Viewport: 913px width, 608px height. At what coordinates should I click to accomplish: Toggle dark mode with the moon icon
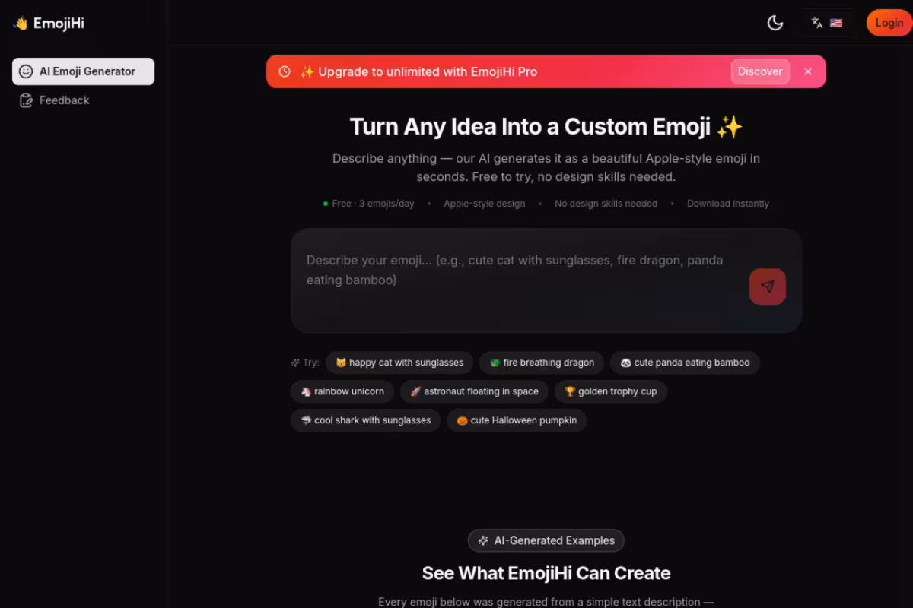[x=775, y=23]
